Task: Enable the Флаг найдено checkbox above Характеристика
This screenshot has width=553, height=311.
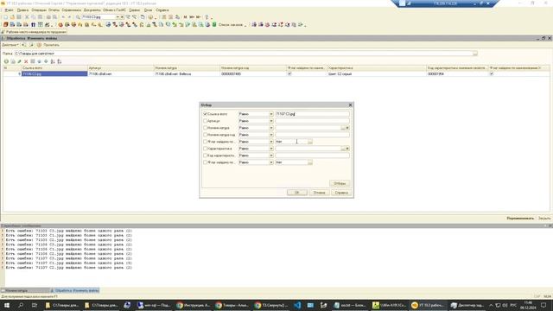Action: tap(205, 142)
